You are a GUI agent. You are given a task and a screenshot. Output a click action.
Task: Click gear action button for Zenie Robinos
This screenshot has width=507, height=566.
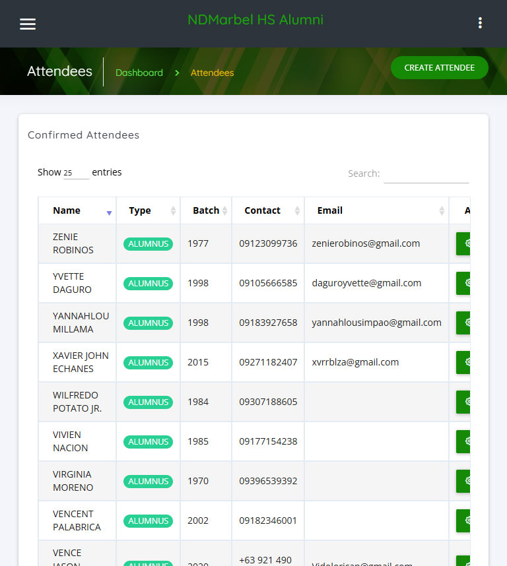tap(463, 243)
